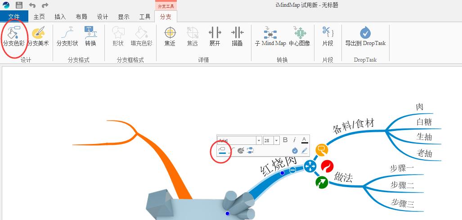Open the 分支美术 branch art tool
This screenshot has height=220, width=462.
click(x=38, y=36)
